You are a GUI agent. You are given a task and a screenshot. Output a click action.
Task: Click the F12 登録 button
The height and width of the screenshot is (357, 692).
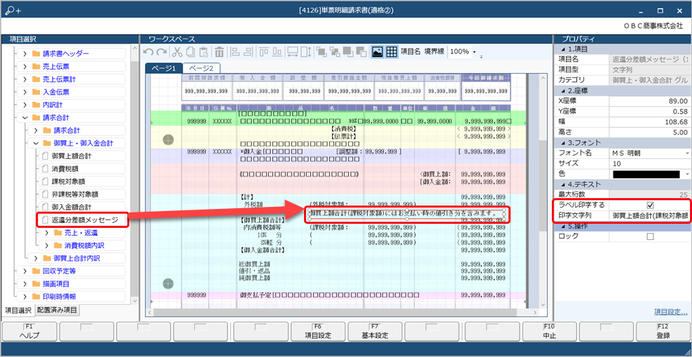[664, 331]
